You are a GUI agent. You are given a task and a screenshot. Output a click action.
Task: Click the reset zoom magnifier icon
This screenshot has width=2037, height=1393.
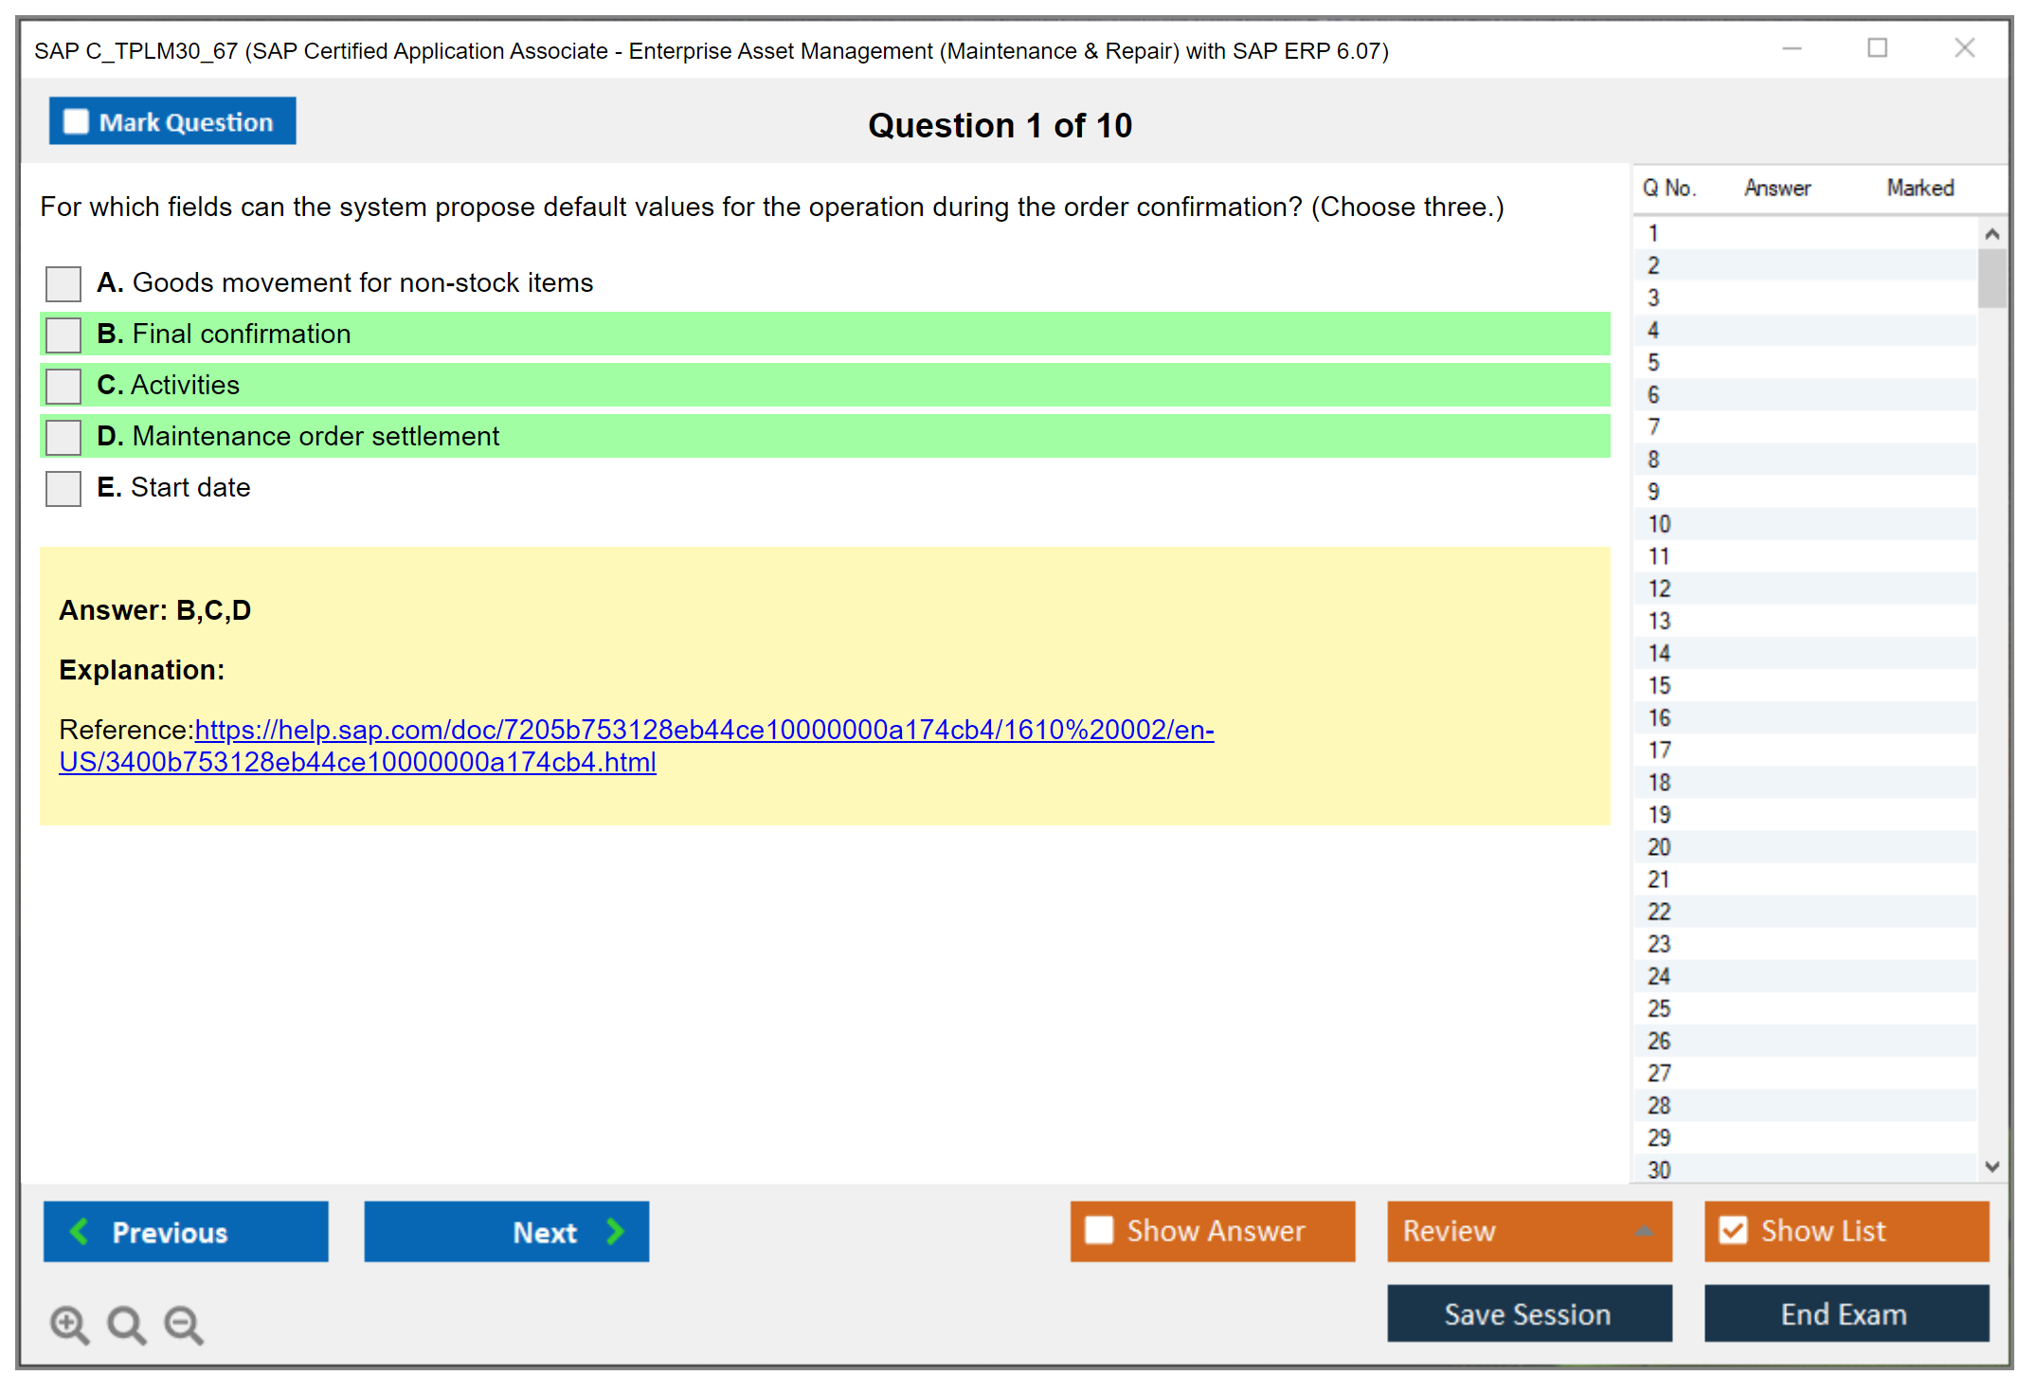(126, 1324)
